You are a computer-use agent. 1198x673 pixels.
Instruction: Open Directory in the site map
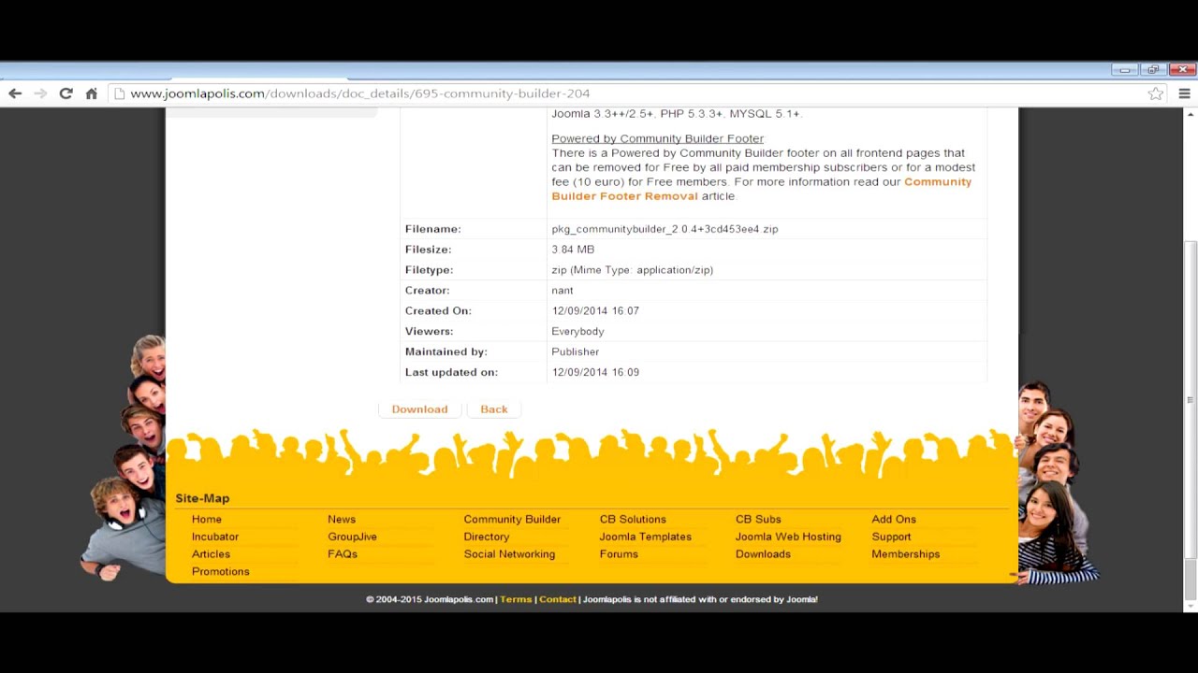(x=487, y=537)
